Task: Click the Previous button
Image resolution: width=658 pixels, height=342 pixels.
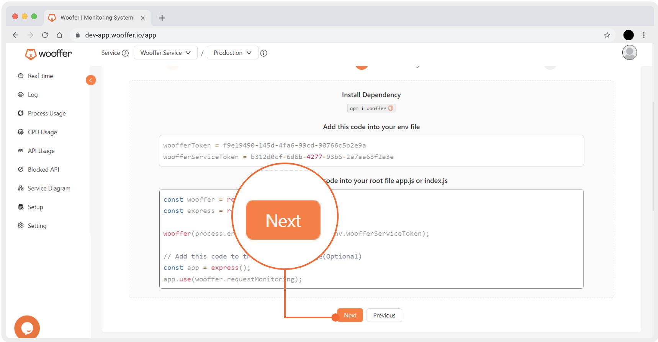Action: [384, 315]
